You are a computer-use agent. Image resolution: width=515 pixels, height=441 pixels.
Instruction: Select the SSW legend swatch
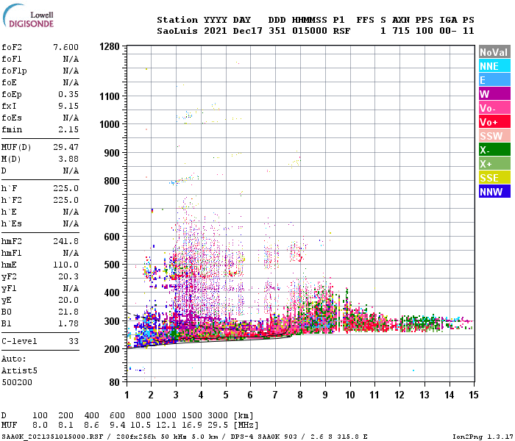pyautogui.click(x=494, y=136)
